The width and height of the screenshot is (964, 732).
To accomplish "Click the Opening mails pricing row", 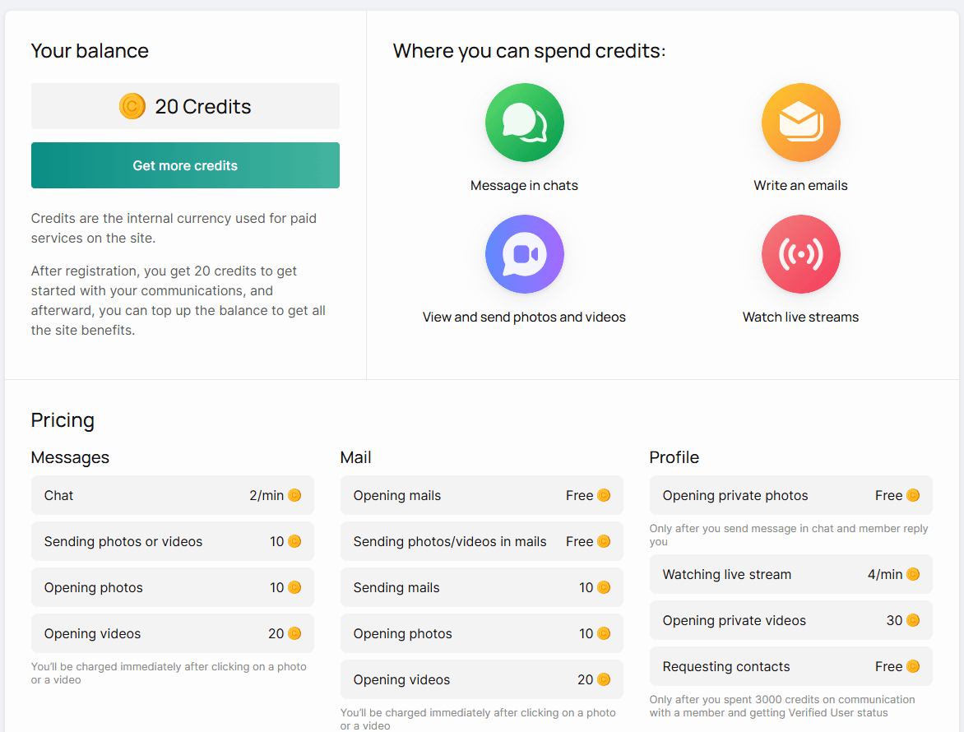I will [481, 495].
